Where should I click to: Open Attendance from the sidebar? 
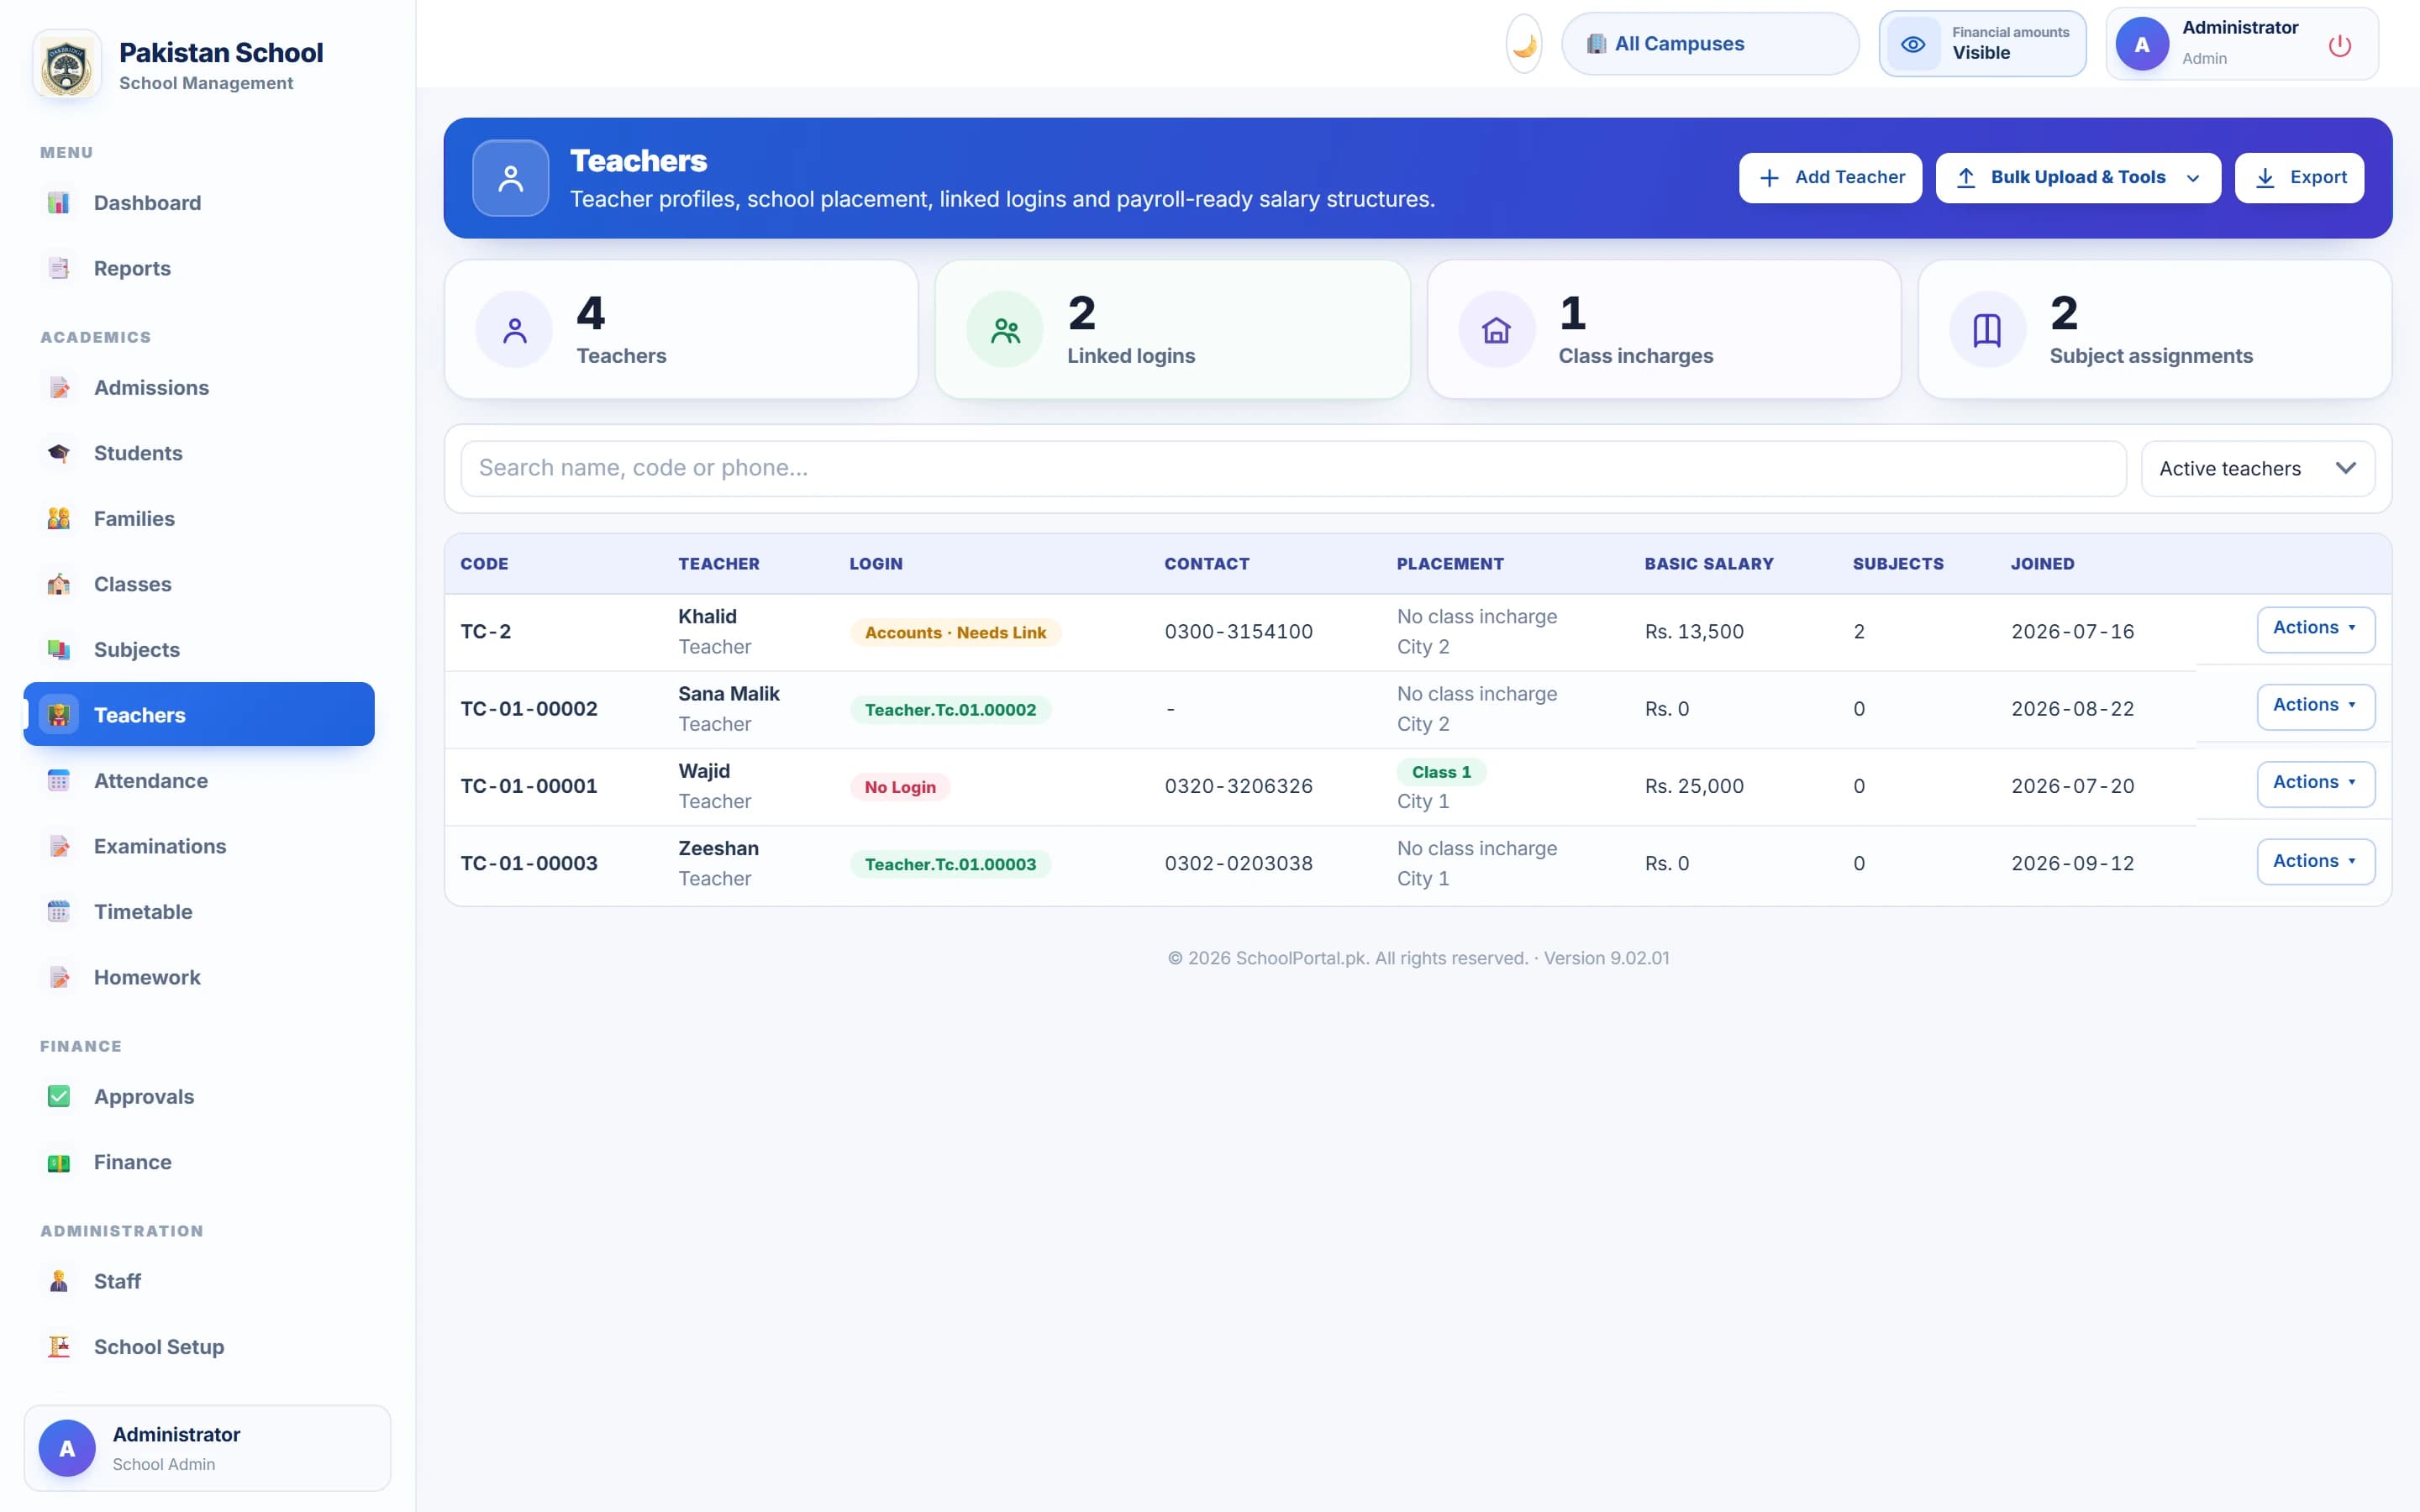click(x=199, y=780)
